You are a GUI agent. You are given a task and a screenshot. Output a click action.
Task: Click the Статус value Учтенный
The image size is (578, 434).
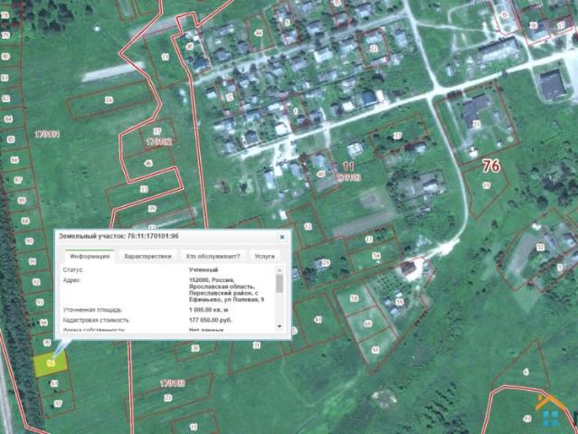click(x=202, y=269)
